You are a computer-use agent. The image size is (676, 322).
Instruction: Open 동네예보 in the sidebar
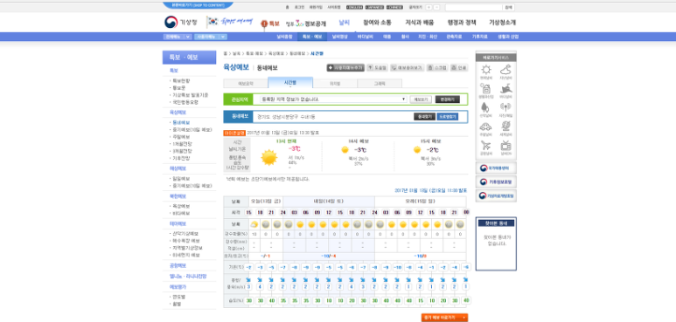pos(181,122)
